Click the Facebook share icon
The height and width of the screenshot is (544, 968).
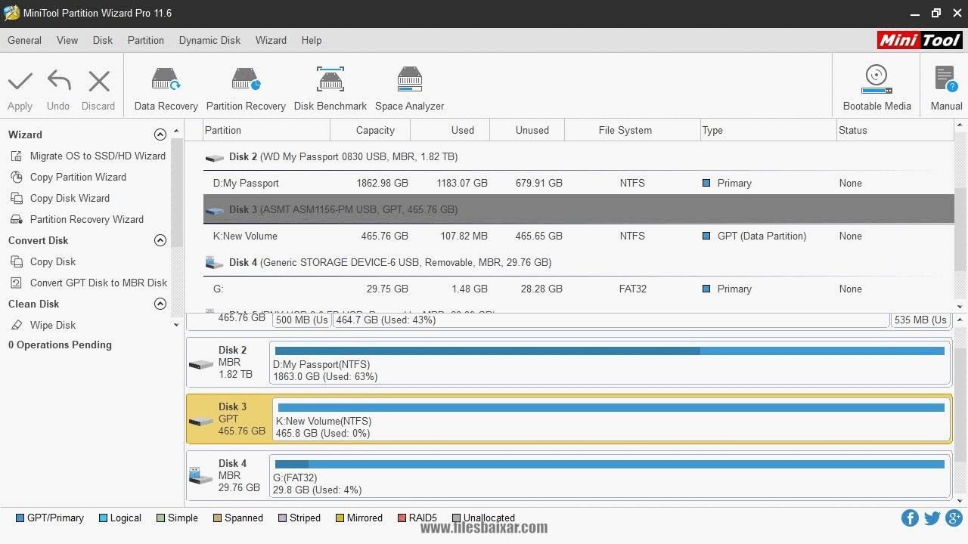(910, 518)
